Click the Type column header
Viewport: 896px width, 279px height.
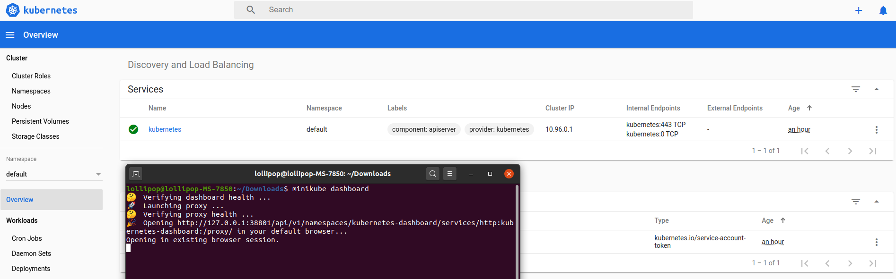pos(661,220)
